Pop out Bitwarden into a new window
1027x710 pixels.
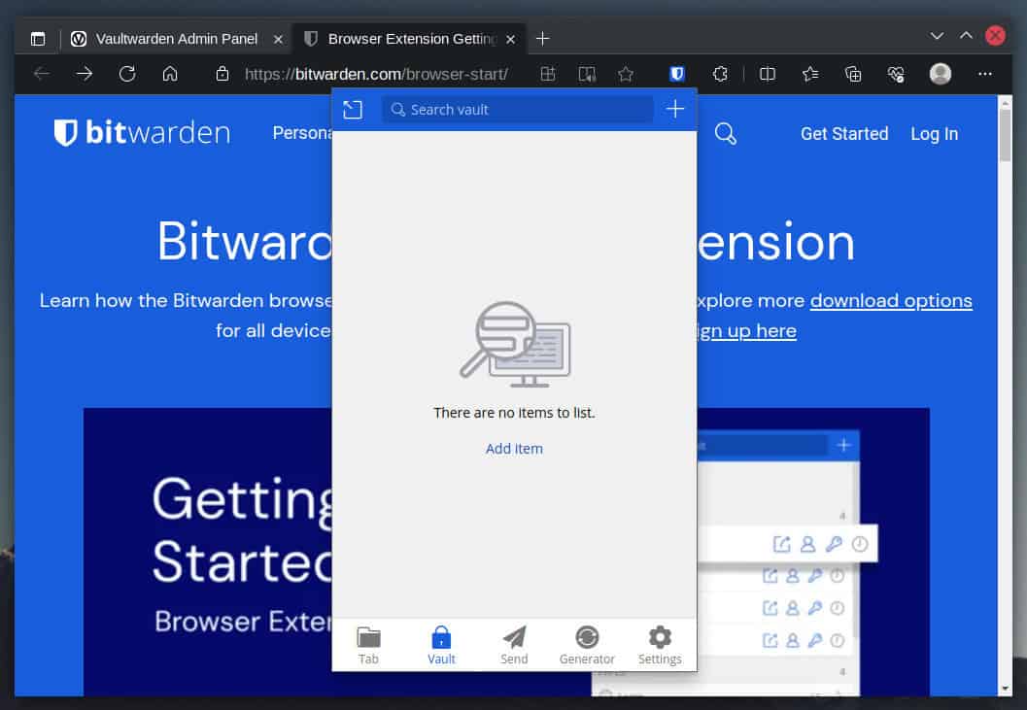[353, 110]
